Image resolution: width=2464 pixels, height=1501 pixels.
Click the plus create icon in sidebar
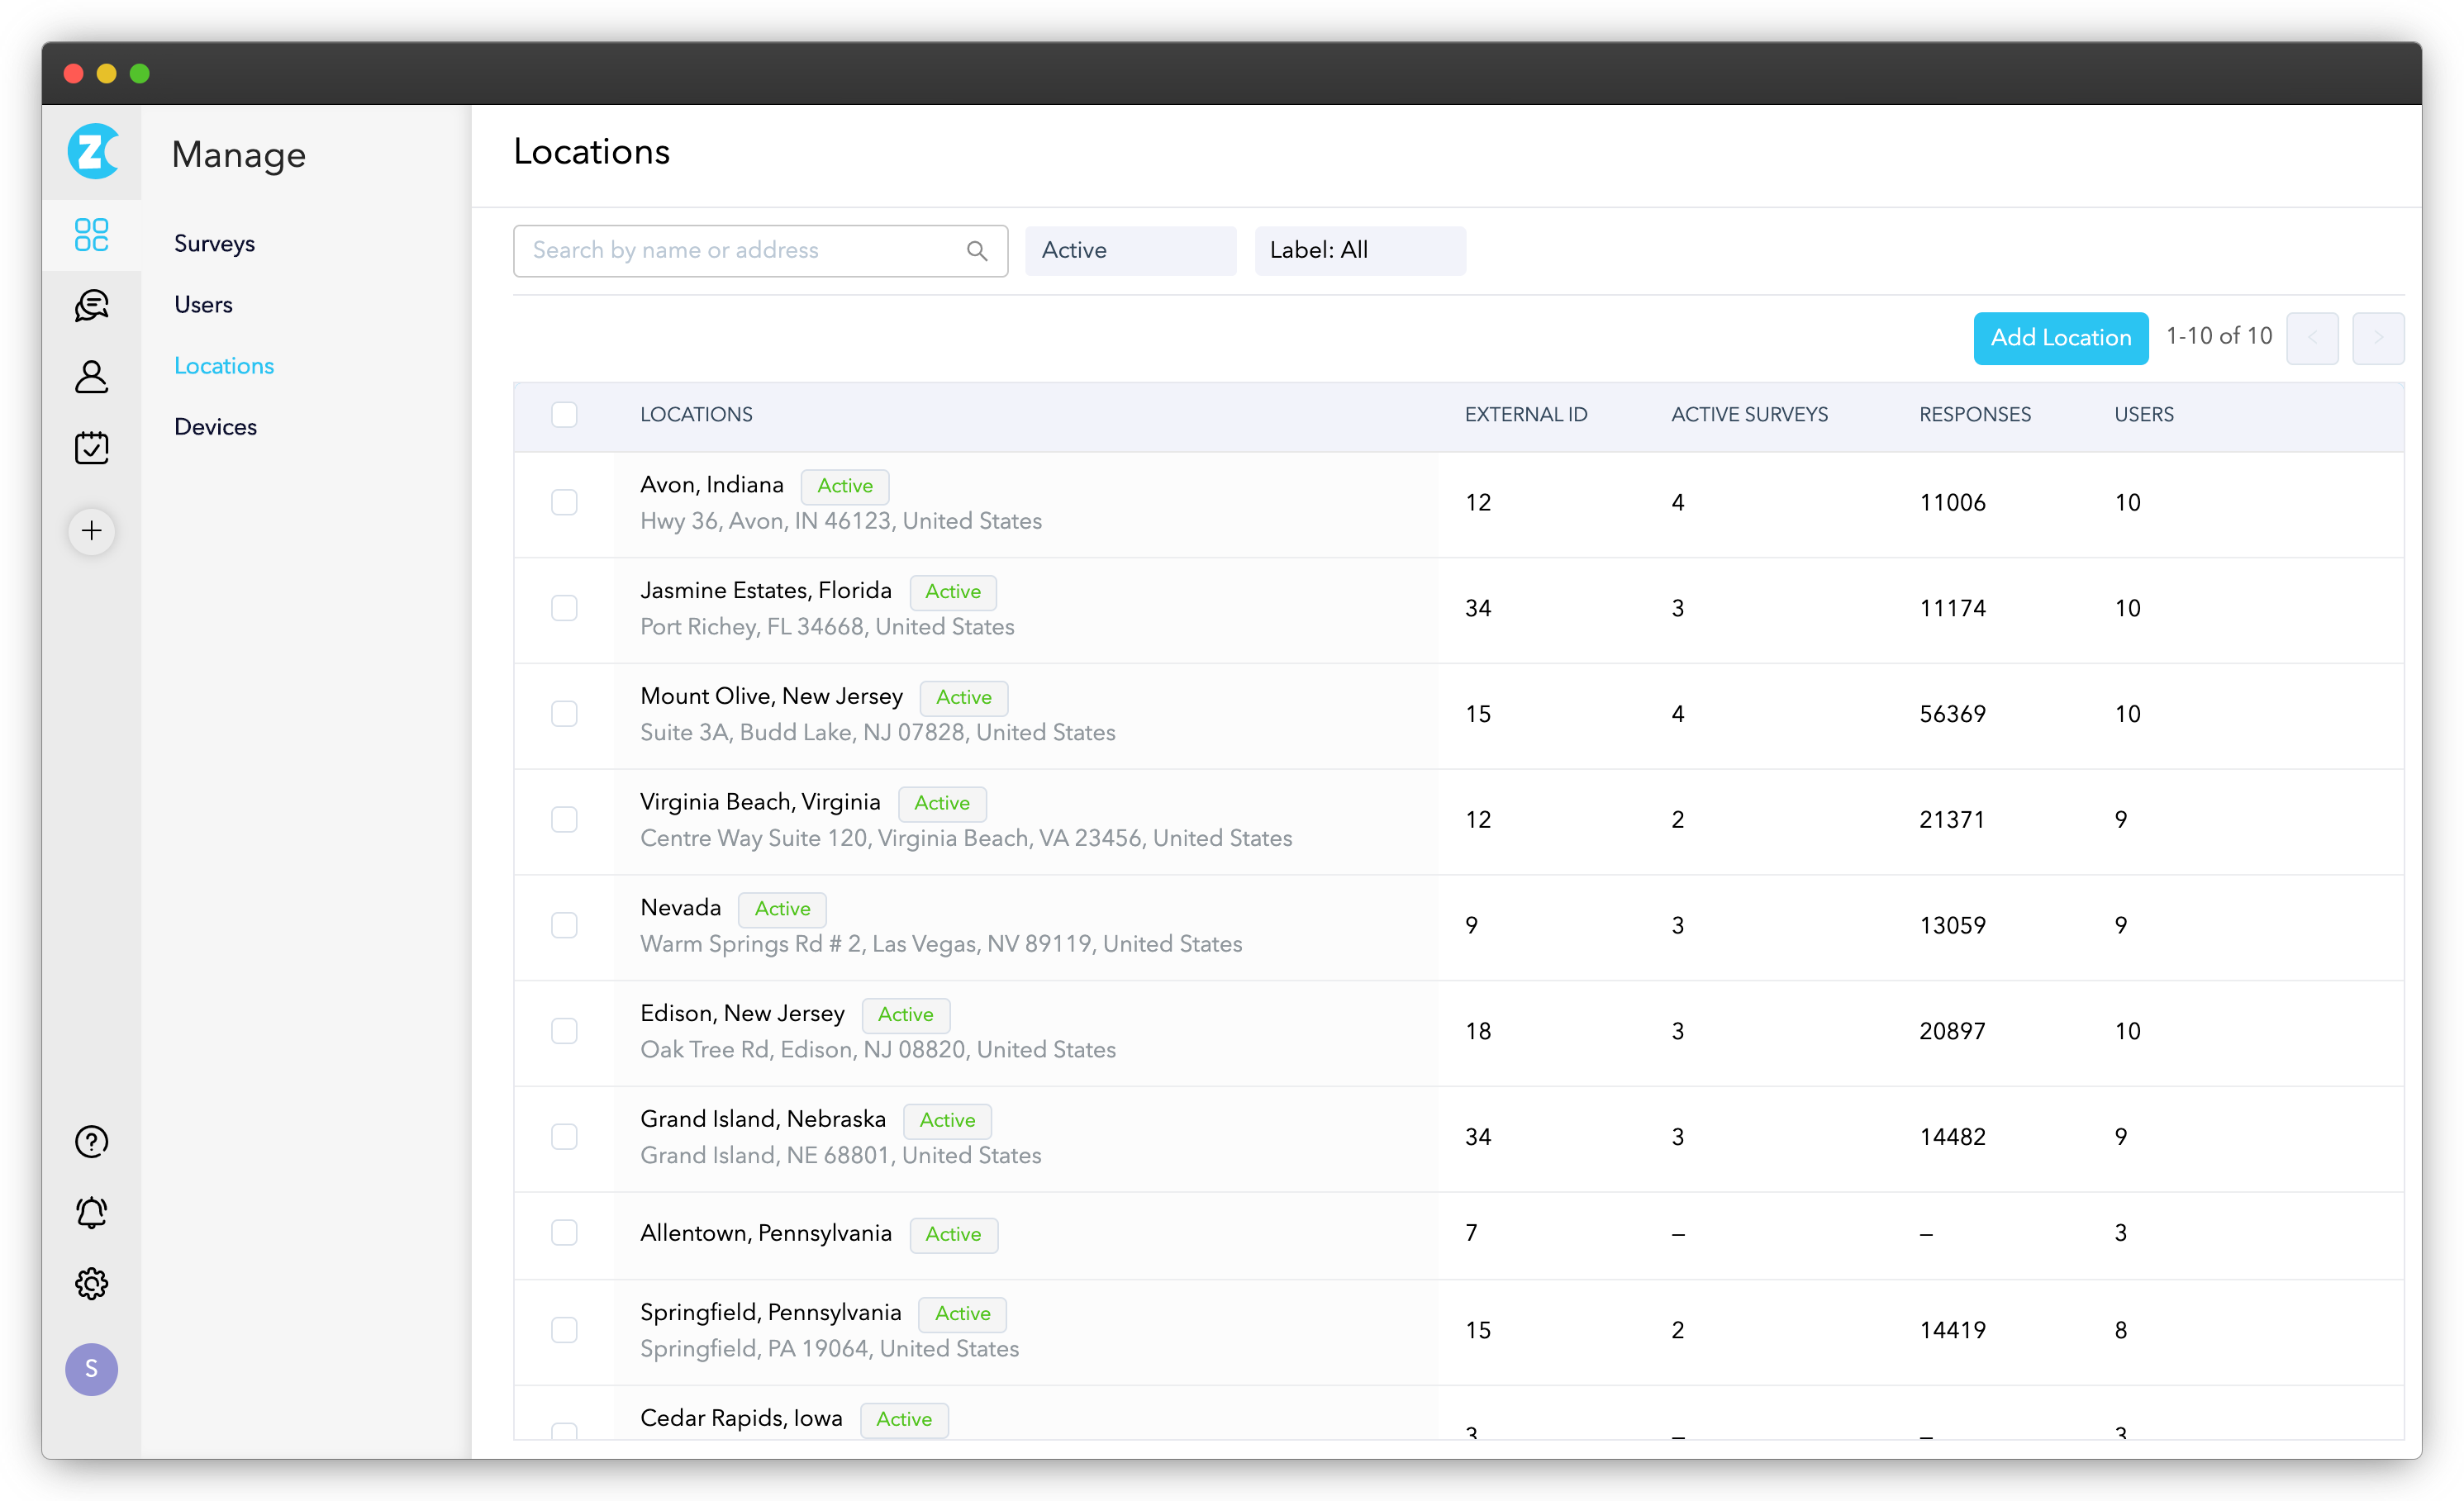pos(91,530)
